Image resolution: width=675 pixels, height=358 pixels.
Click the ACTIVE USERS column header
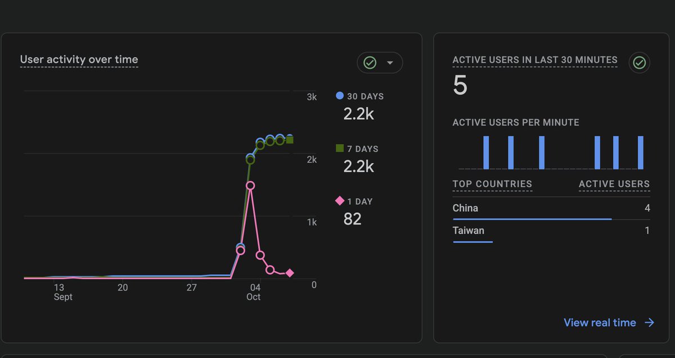click(x=614, y=184)
